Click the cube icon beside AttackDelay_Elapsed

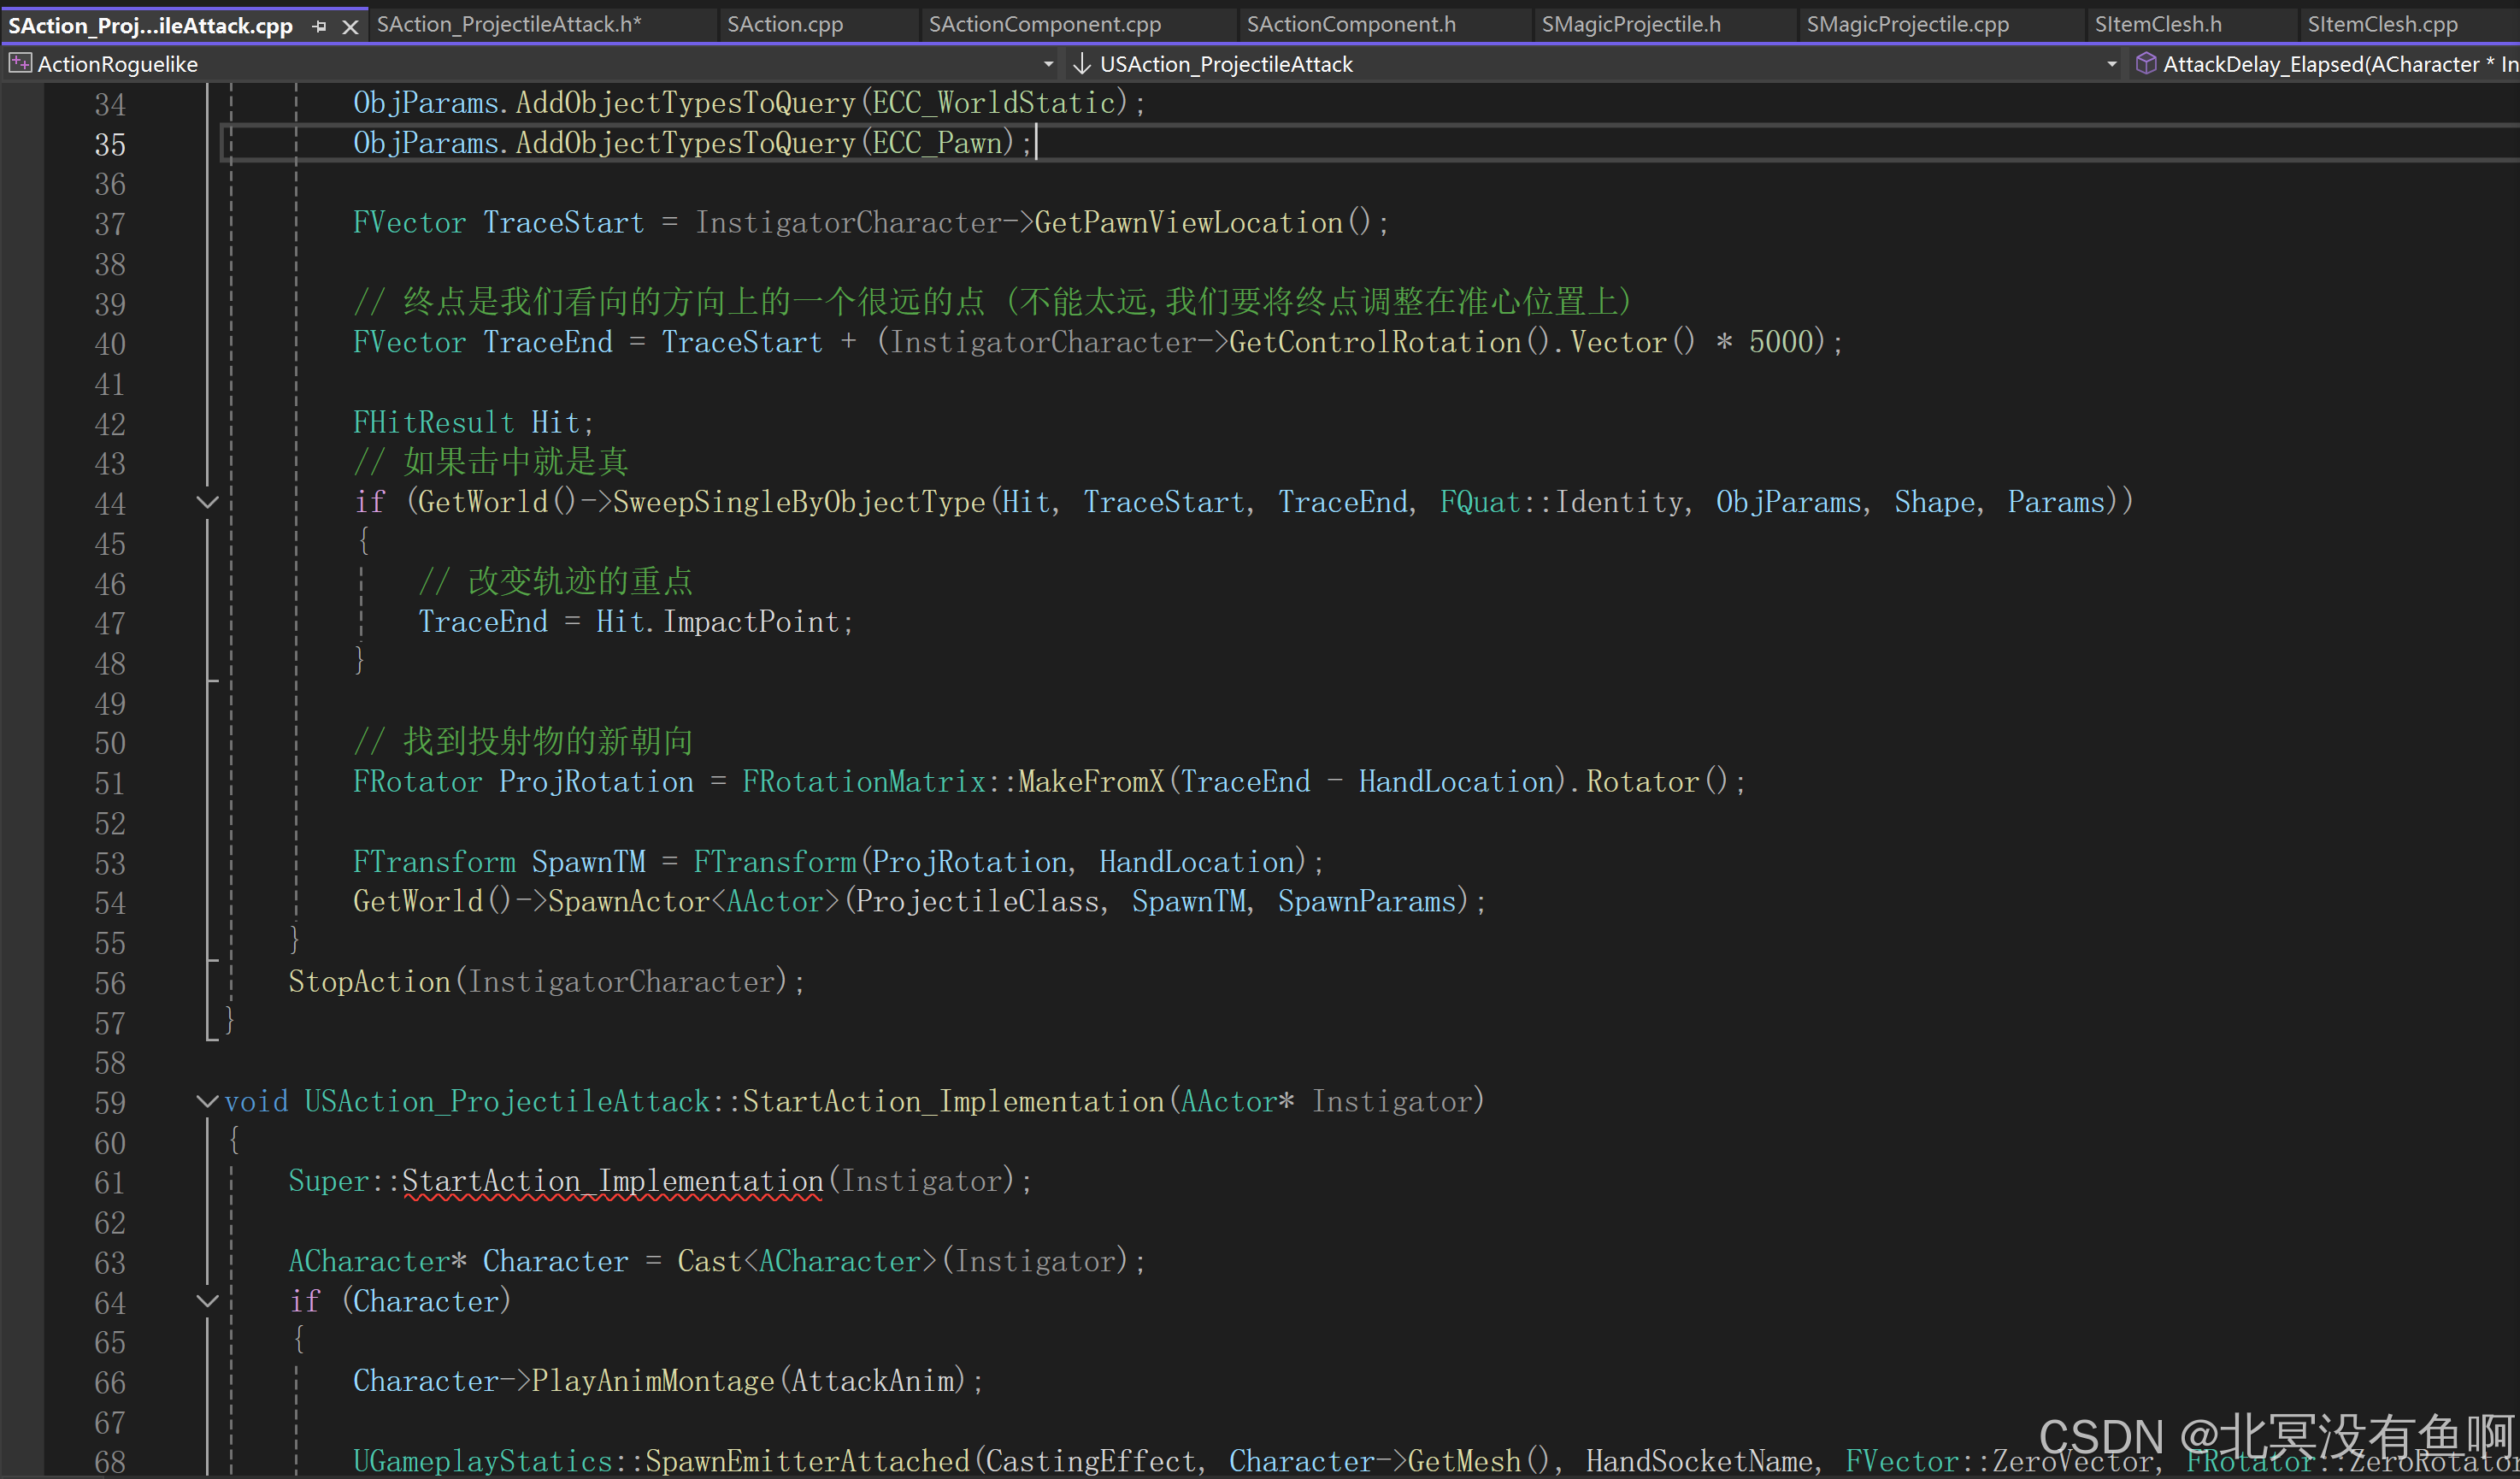(2145, 64)
